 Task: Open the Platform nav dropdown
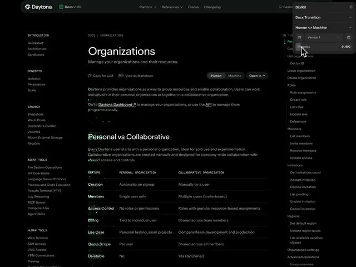tap(148, 7)
